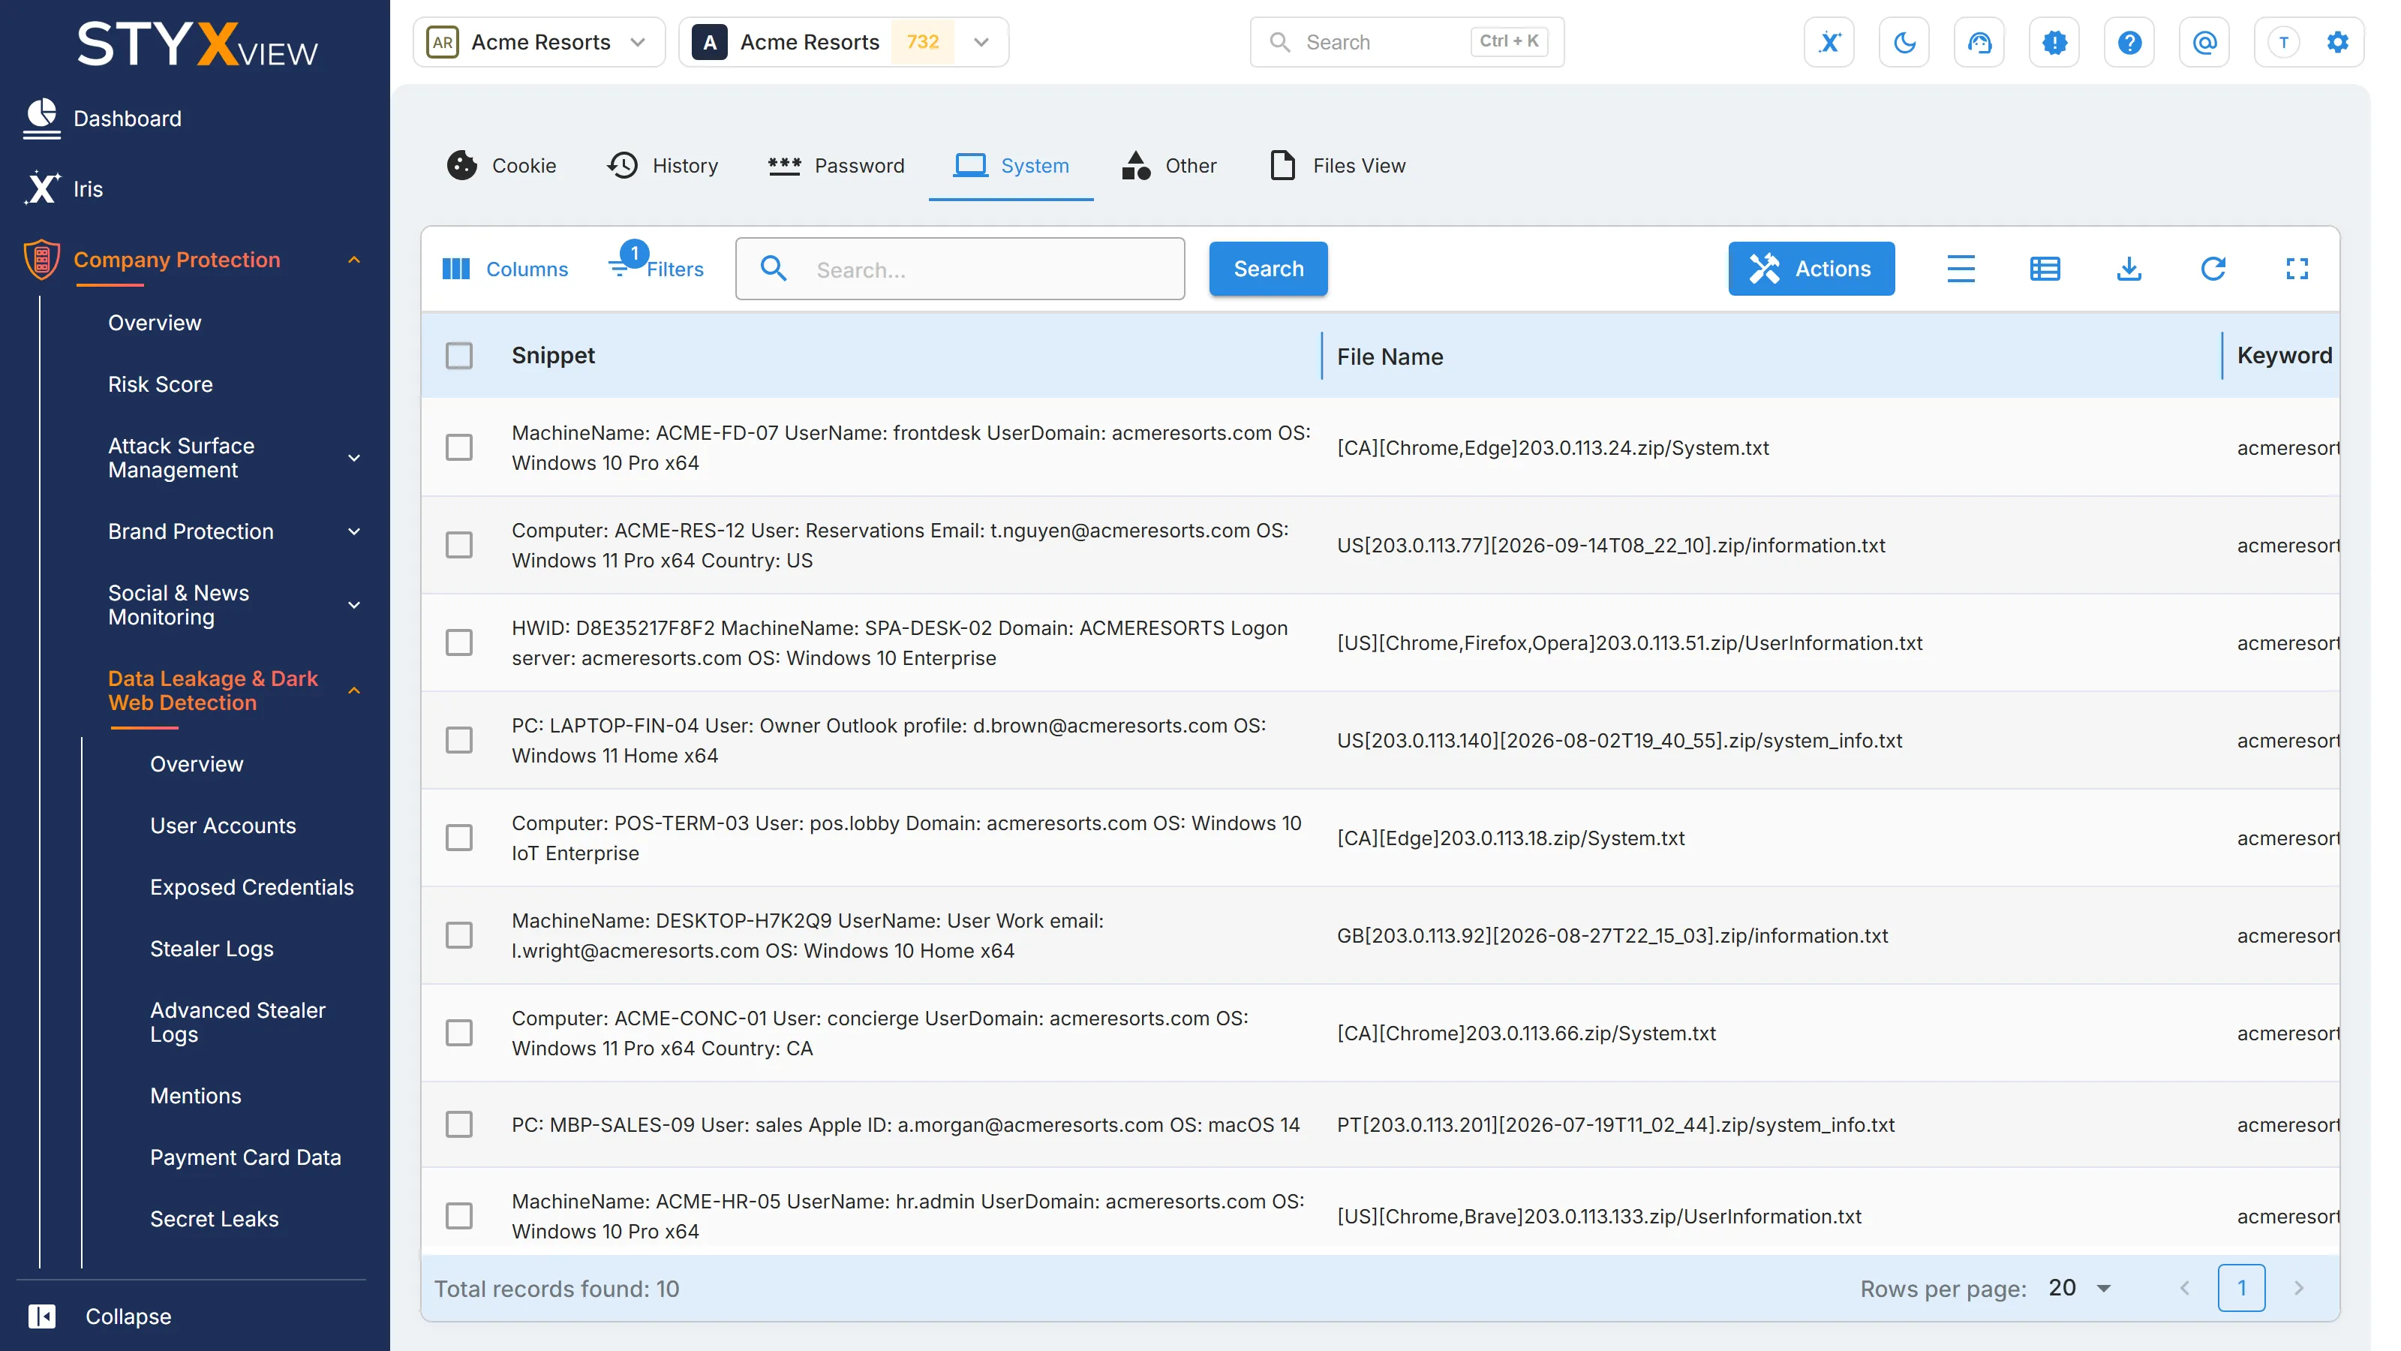Download table data export icon

tap(2129, 269)
